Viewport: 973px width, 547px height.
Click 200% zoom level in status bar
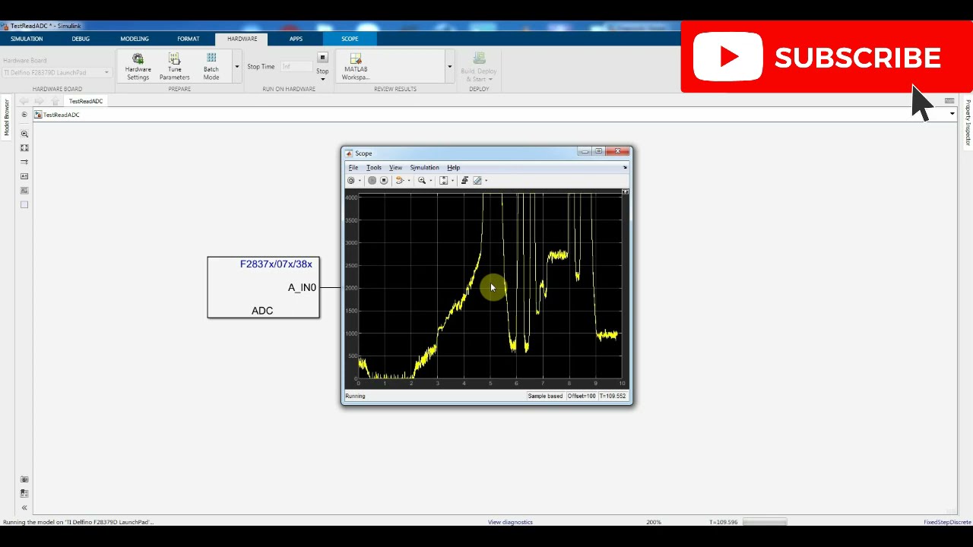[x=654, y=522]
